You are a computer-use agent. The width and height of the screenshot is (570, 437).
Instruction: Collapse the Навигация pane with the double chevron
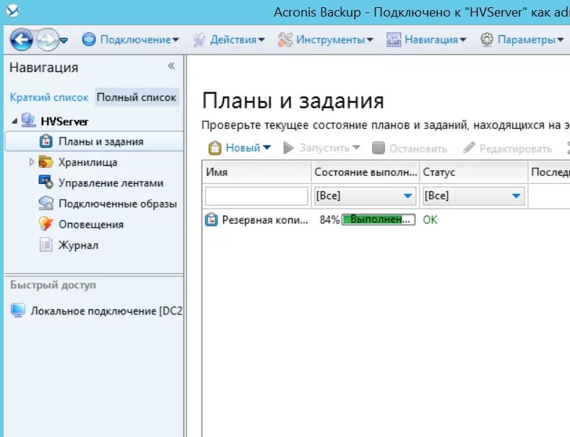click(171, 66)
